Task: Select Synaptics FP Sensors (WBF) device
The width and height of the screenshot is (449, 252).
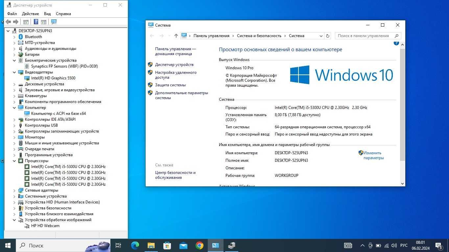Action: tap(64, 66)
